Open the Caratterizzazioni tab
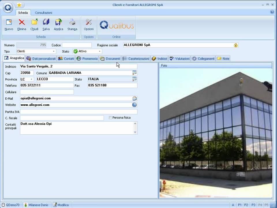This screenshot has width=277, height=208. pyautogui.click(x=136, y=59)
